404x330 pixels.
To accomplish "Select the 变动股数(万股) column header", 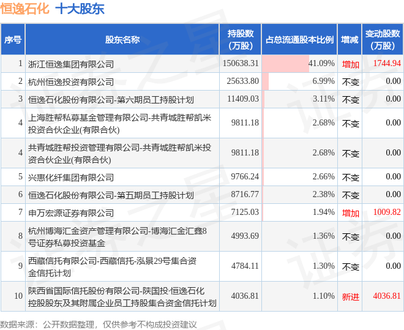I will click(383, 39).
